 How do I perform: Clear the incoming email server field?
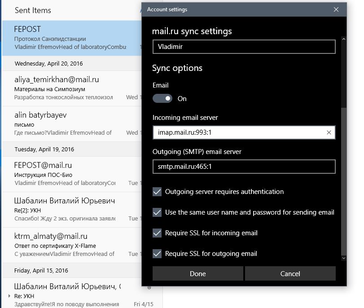(329, 132)
